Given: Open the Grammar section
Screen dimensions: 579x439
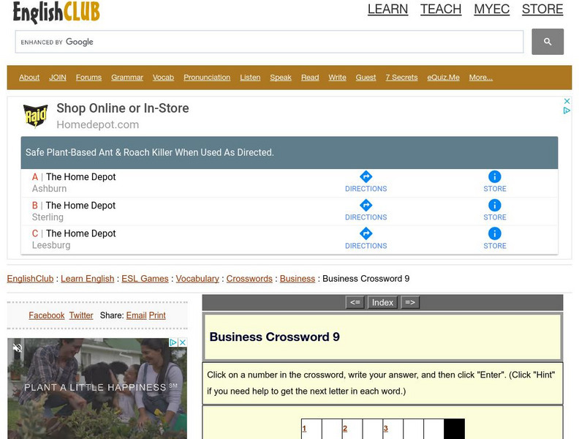Looking at the screenshot, I should click(x=127, y=78).
